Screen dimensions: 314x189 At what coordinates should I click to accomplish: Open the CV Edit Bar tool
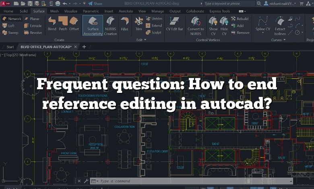click(x=175, y=24)
